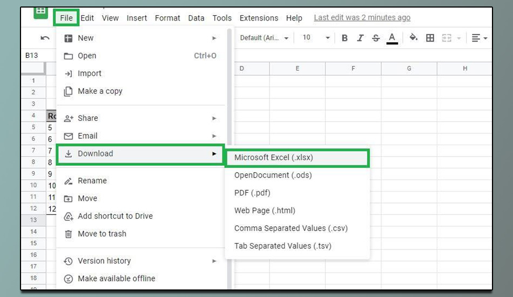
Task: Click the 'Last edit was 2 minutes ago' link
Action: 362,18
